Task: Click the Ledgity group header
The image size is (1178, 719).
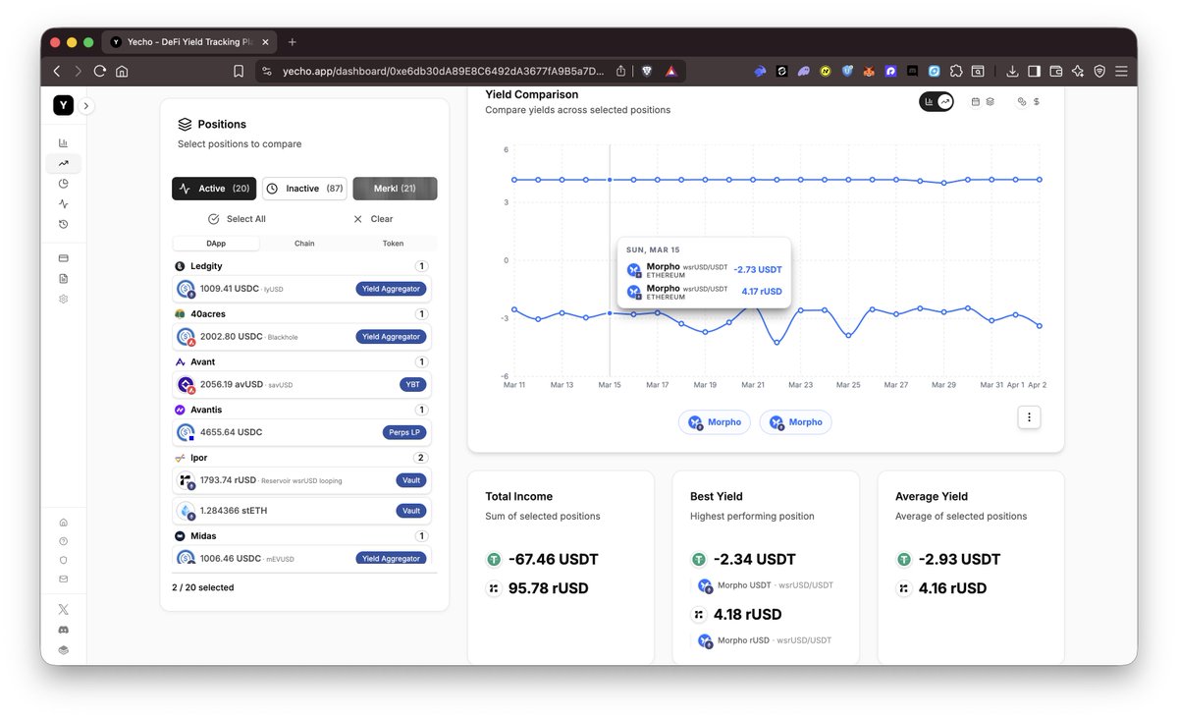Action: pos(301,266)
